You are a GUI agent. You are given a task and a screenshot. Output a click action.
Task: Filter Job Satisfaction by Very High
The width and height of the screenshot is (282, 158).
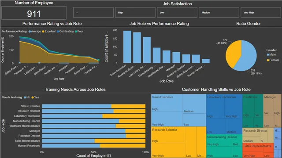pyautogui.click(x=261, y=12)
